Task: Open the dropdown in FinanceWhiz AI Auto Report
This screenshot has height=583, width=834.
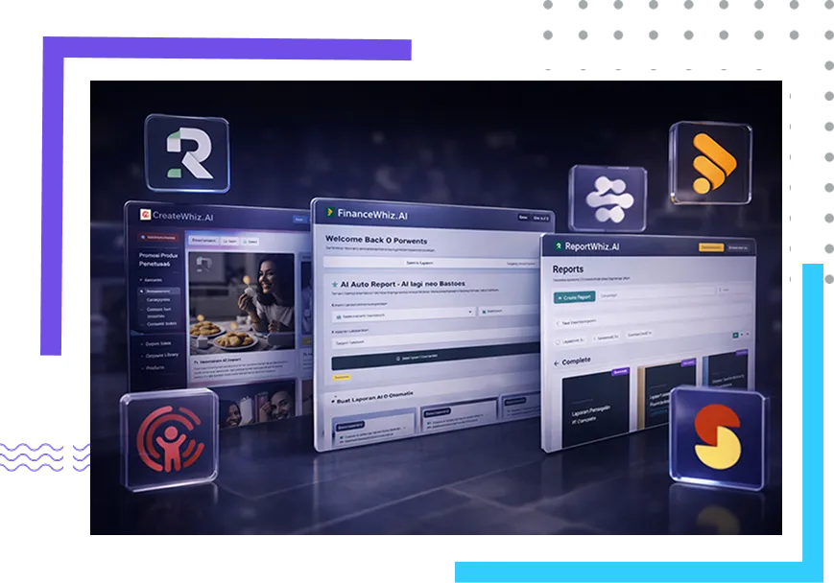Action: (x=404, y=315)
